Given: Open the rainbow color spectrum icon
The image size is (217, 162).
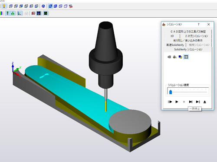Looking at the screenshot, I should 1,13.
